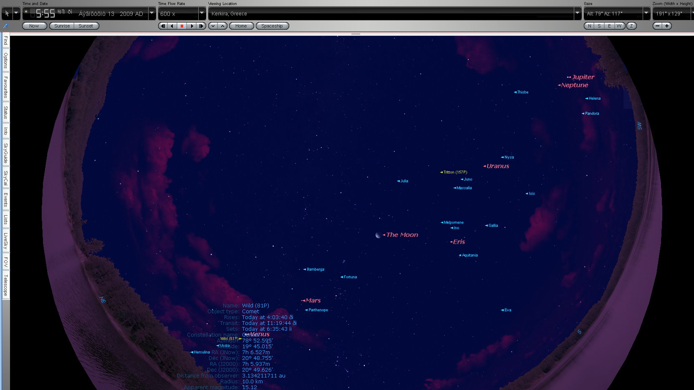Run time forward
Screen dimensions: 694x390
coord(192,26)
